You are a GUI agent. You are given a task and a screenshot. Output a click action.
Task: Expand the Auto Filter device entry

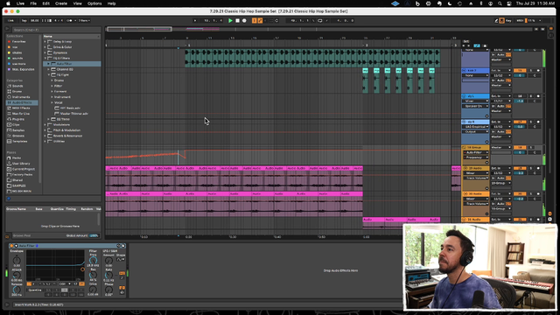pos(49,64)
